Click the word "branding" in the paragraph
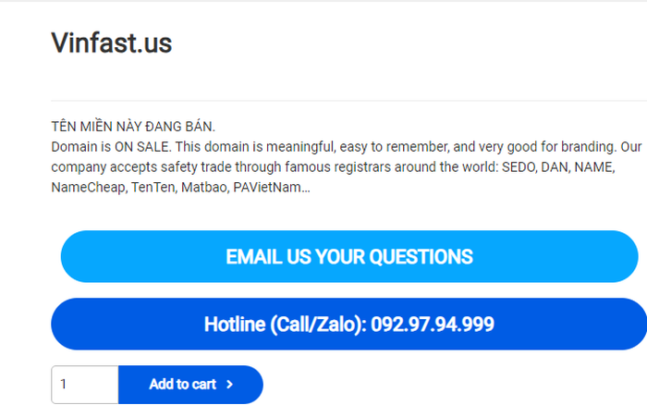The width and height of the screenshot is (647, 405). tap(589, 147)
